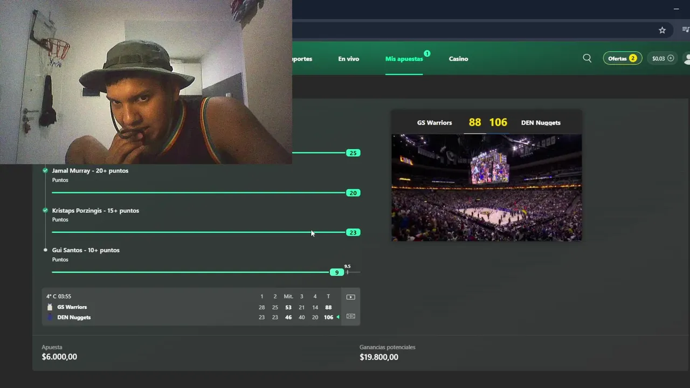This screenshot has width=690, height=388.
Task: Open court tracker icon in scoreboard
Action: (350, 316)
